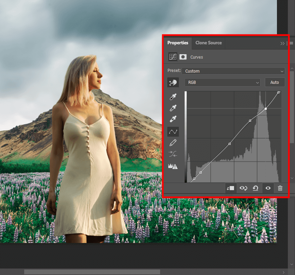Click the Auto button
The width and height of the screenshot is (295, 275).
click(275, 82)
